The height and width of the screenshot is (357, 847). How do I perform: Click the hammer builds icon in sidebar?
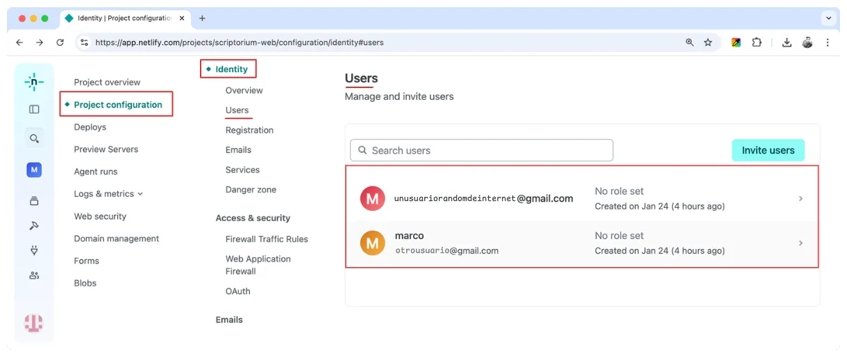tap(34, 225)
